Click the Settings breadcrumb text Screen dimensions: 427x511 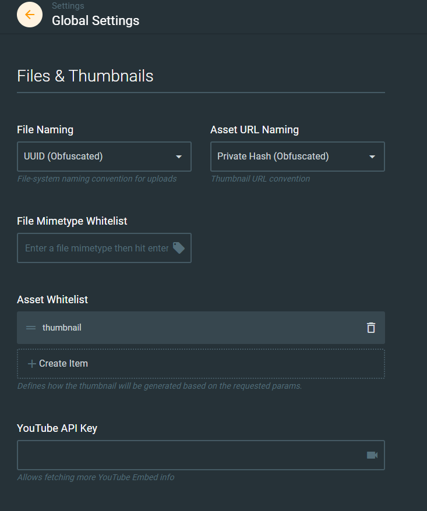point(68,6)
